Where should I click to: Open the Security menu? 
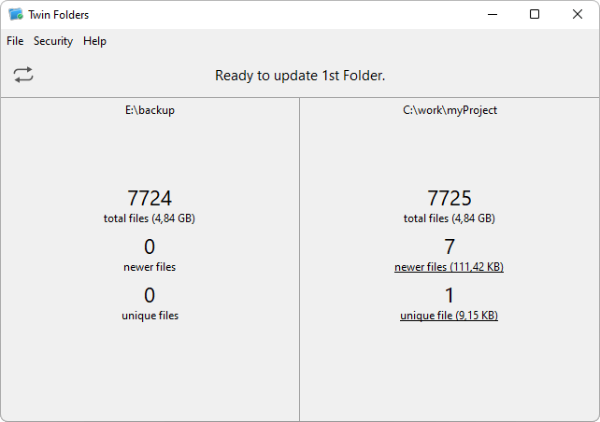(x=53, y=41)
